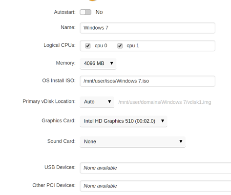Viewport: 231px width, 195px height.
Task: Open the Graphics Card dropdown
Action: click(x=124, y=121)
